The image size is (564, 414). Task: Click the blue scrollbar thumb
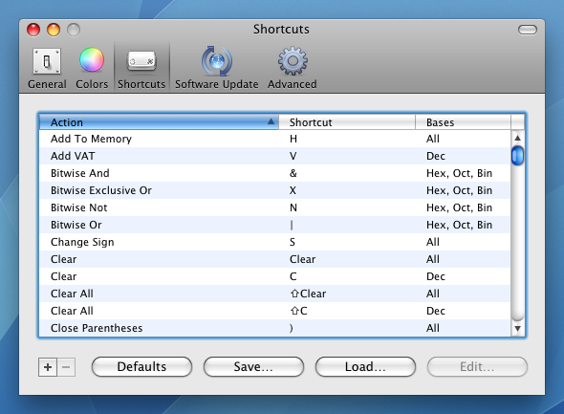[x=517, y=156]
